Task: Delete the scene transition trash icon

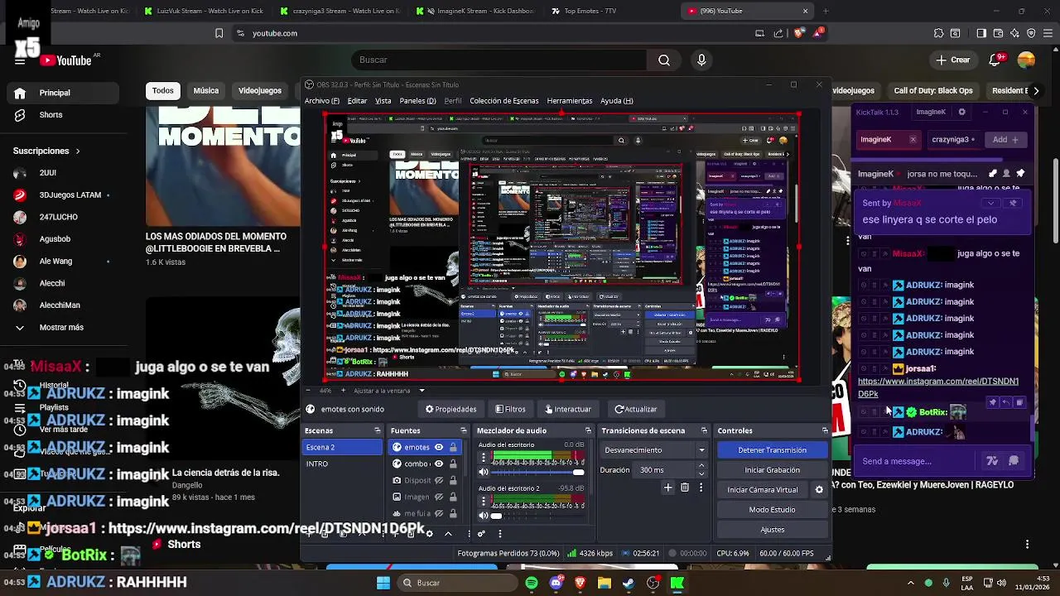Action: 685,488
